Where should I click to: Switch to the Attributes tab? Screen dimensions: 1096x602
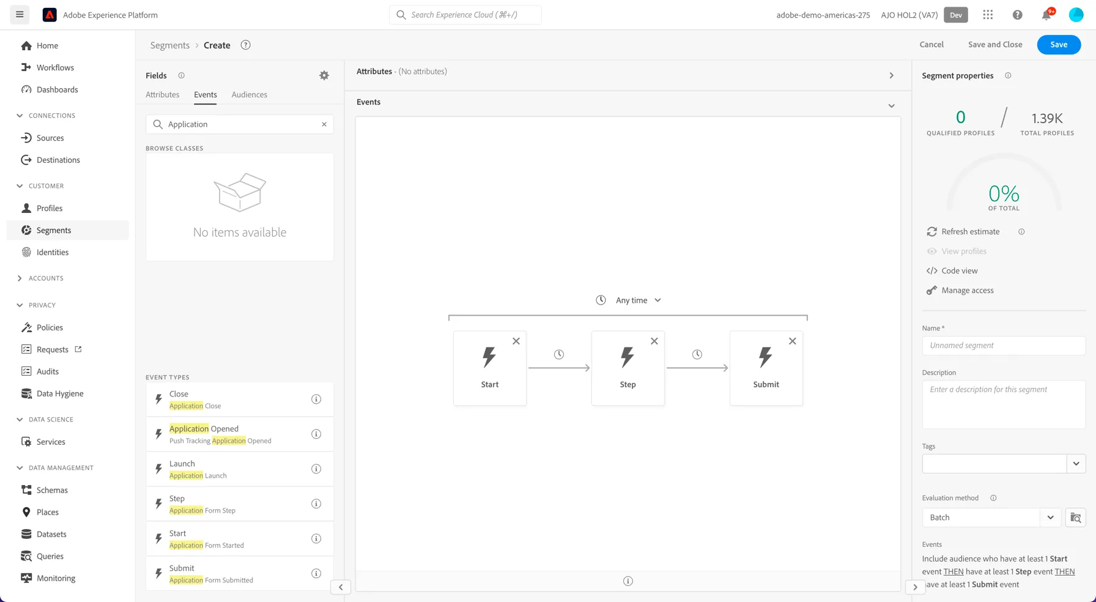tap(163, 94)
